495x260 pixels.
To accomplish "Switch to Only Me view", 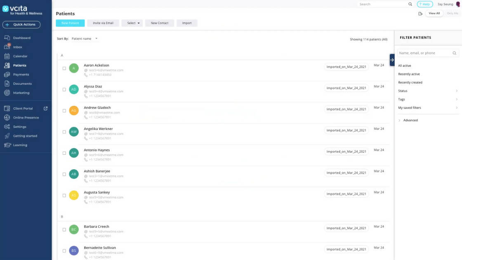I will (453, 13).
